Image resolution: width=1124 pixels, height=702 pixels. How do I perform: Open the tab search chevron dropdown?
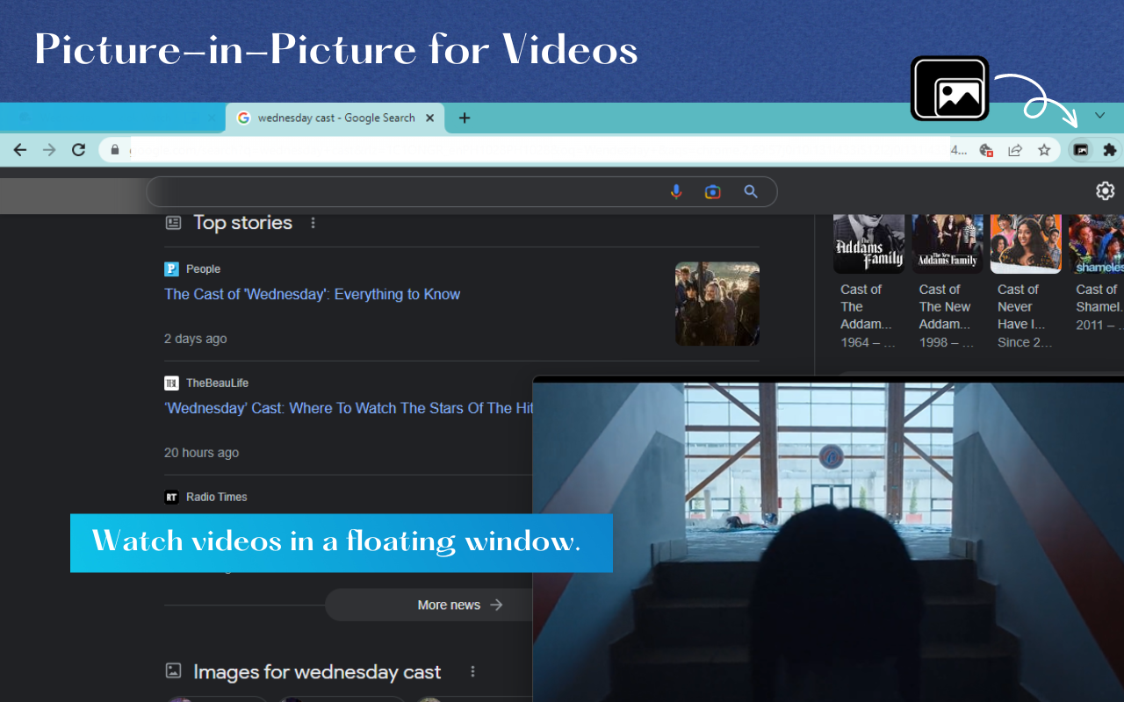tap(1099, 116)
